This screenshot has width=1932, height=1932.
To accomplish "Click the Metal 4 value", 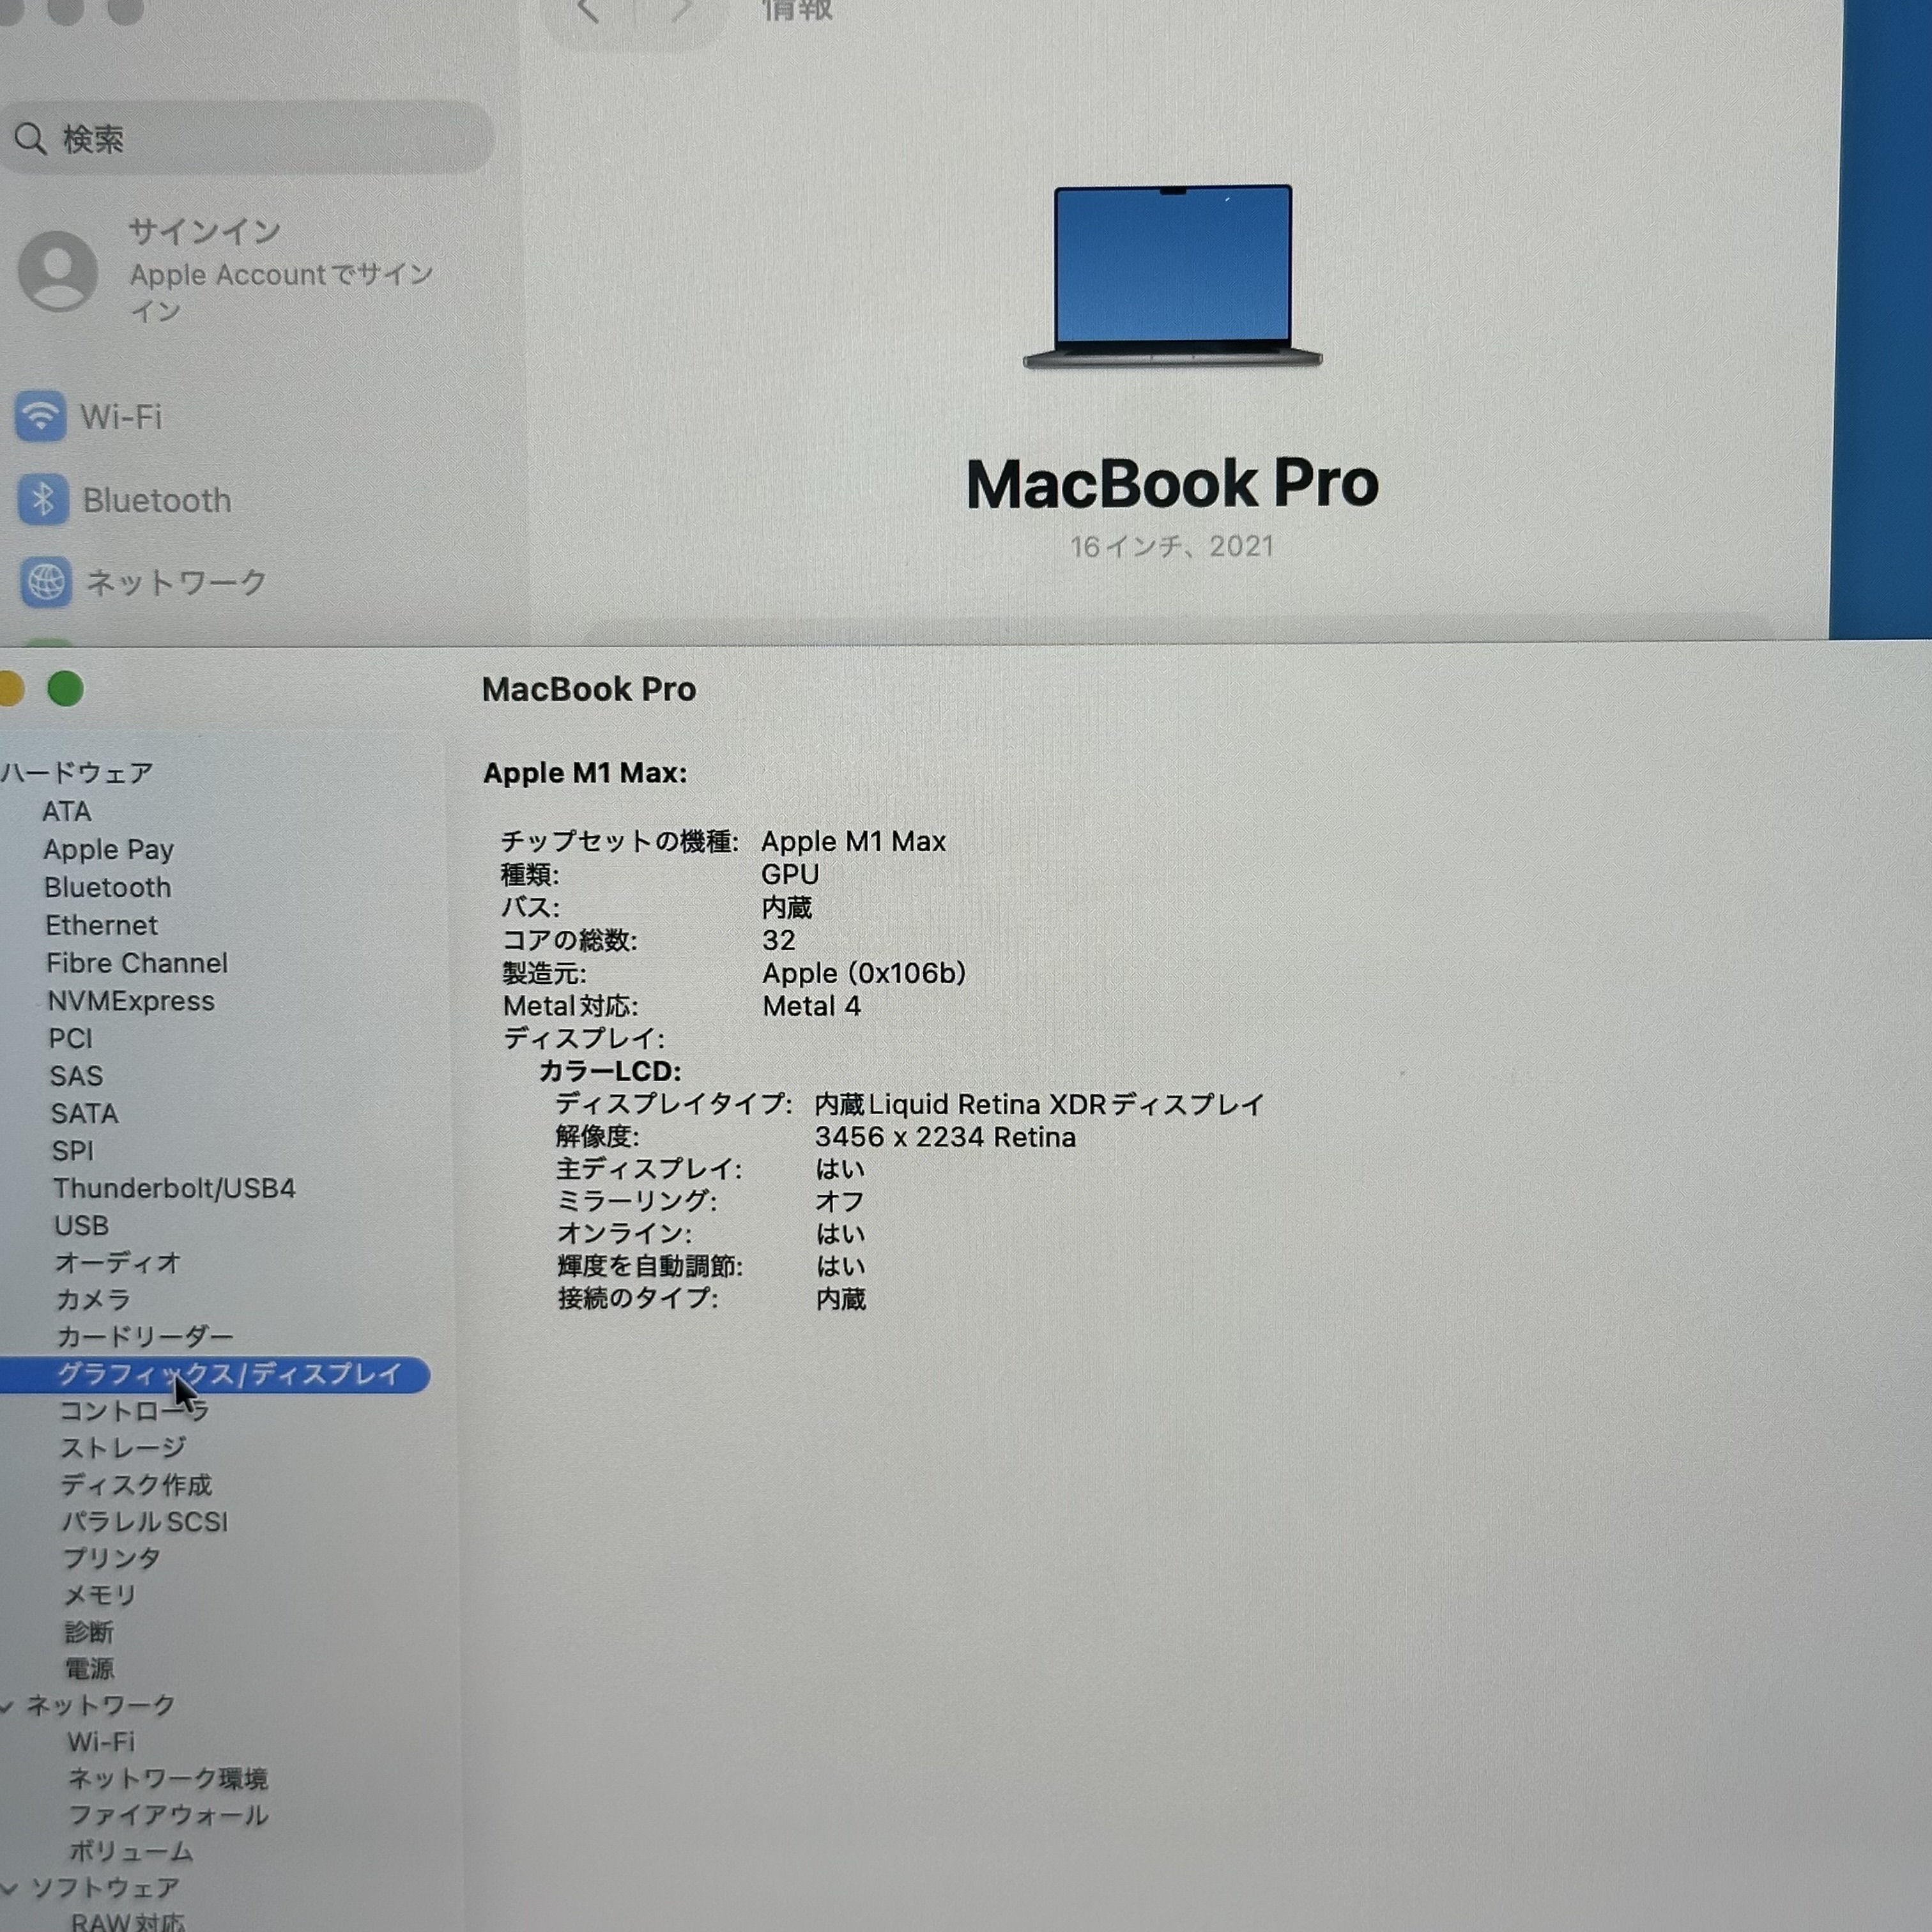I will 811,1006.
